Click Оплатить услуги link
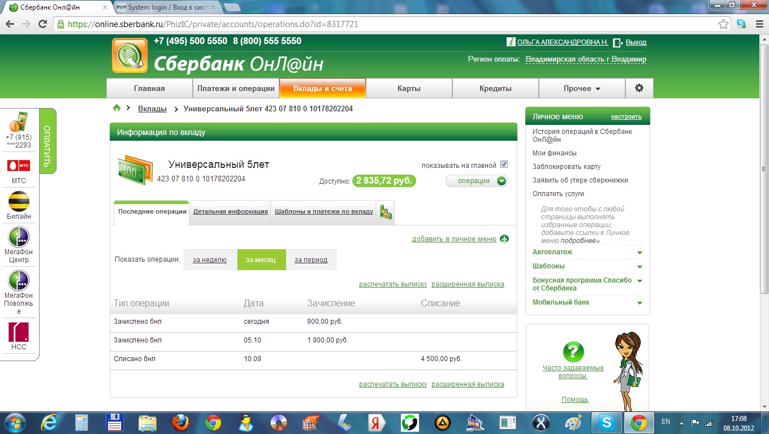 [x=558, y=194]
